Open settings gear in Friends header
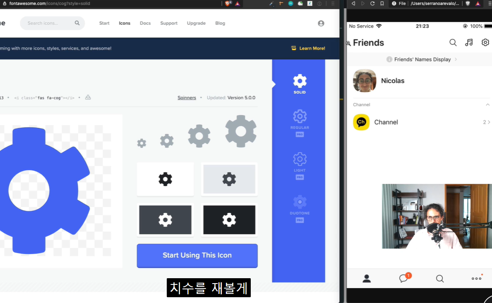492x303 pixels. (485, 42)
